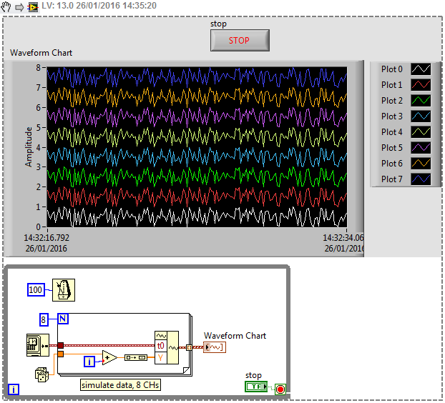Click the Y-axis minimum value 0
This screenshot has height=403, width=445.
[39, 227]
